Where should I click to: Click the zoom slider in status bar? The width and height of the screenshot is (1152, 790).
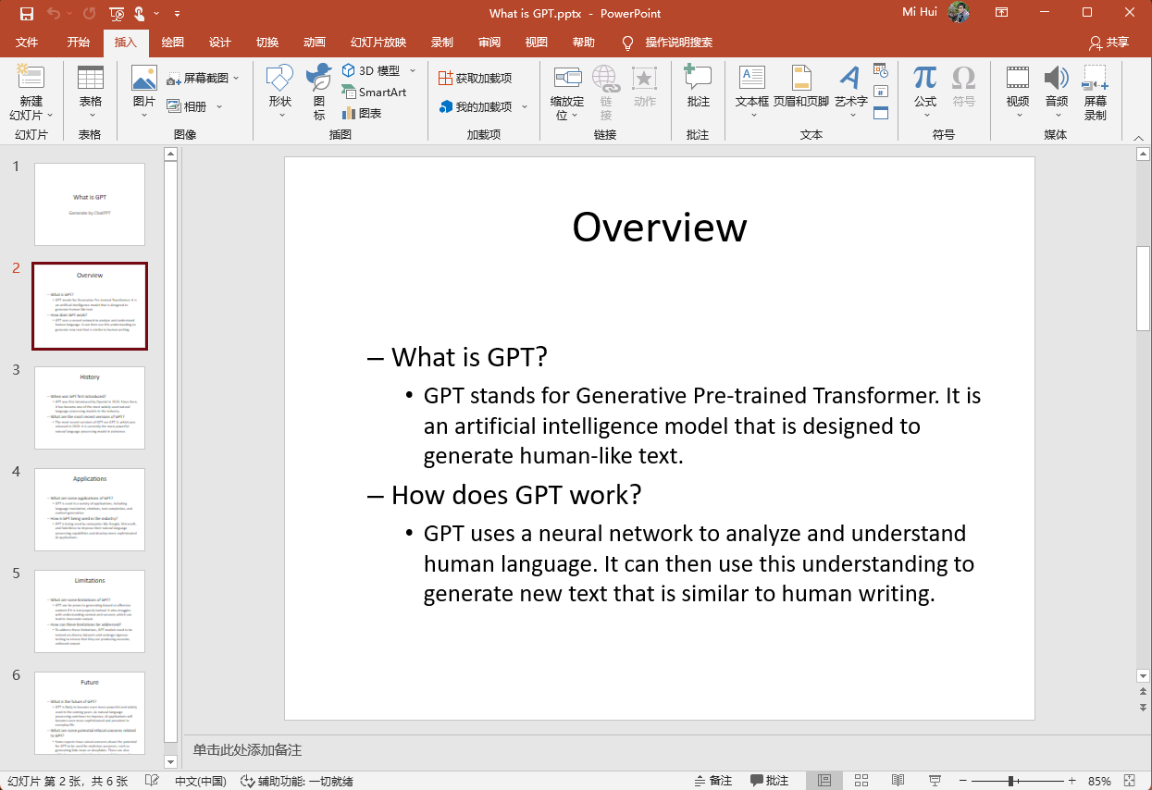(x=1010, y=781)
